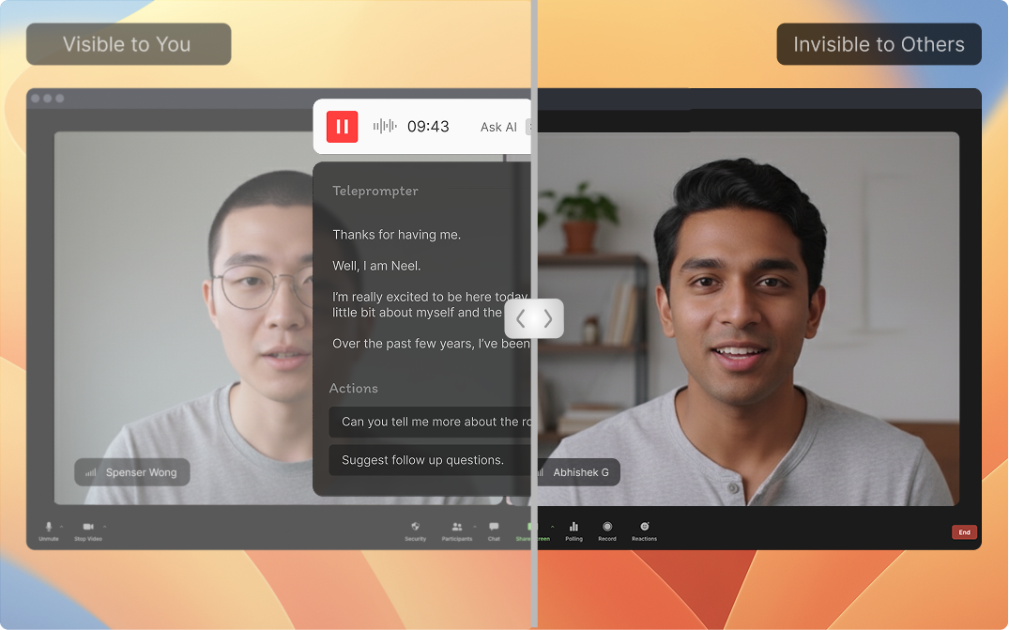Open the Polling bar chart icon

(x=573, y=527)
